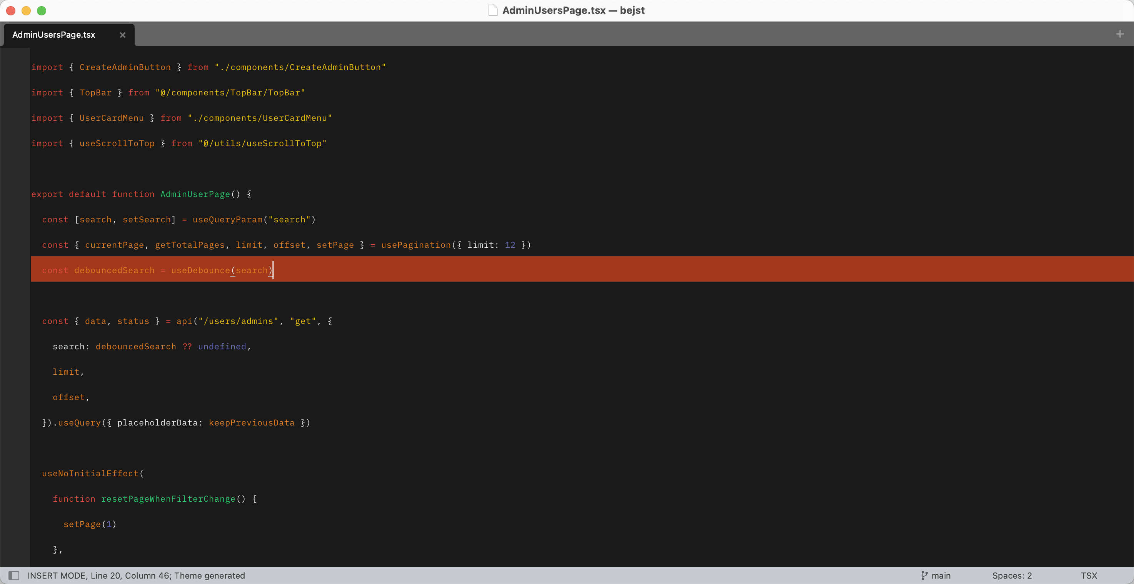Click useNoInitialEffect call
Image resolution: width=1134 pixels, height=584 pixels.
(x=90, y=474)
